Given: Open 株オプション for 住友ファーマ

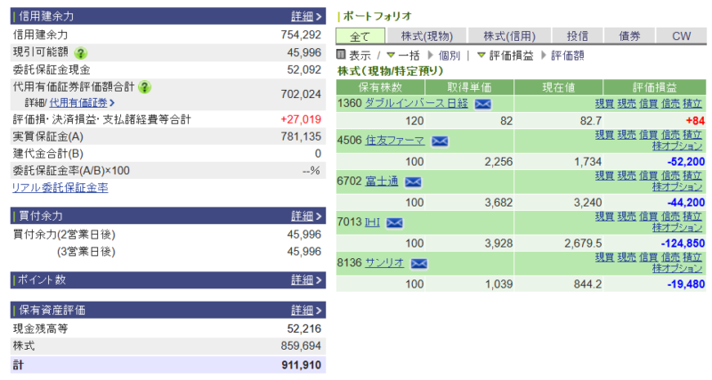Looking at the screenshot, I should click(x=677, y=146).
